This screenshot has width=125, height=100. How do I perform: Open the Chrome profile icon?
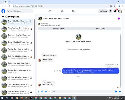tap(119, 6)
